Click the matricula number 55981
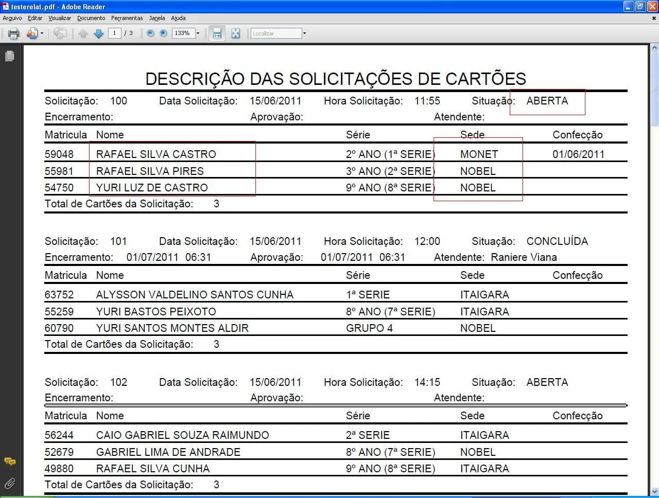 (x=59, y=171)
